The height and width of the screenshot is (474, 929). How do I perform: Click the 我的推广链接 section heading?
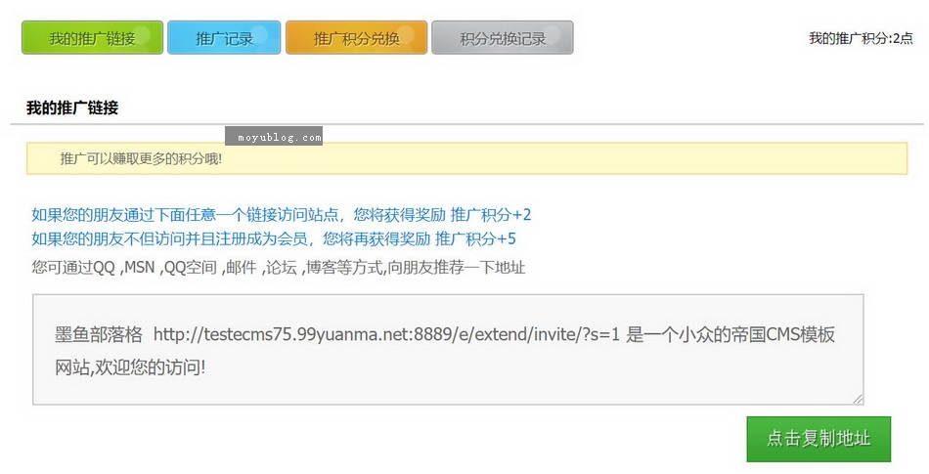pyautogui.click(x=72, y=108)
